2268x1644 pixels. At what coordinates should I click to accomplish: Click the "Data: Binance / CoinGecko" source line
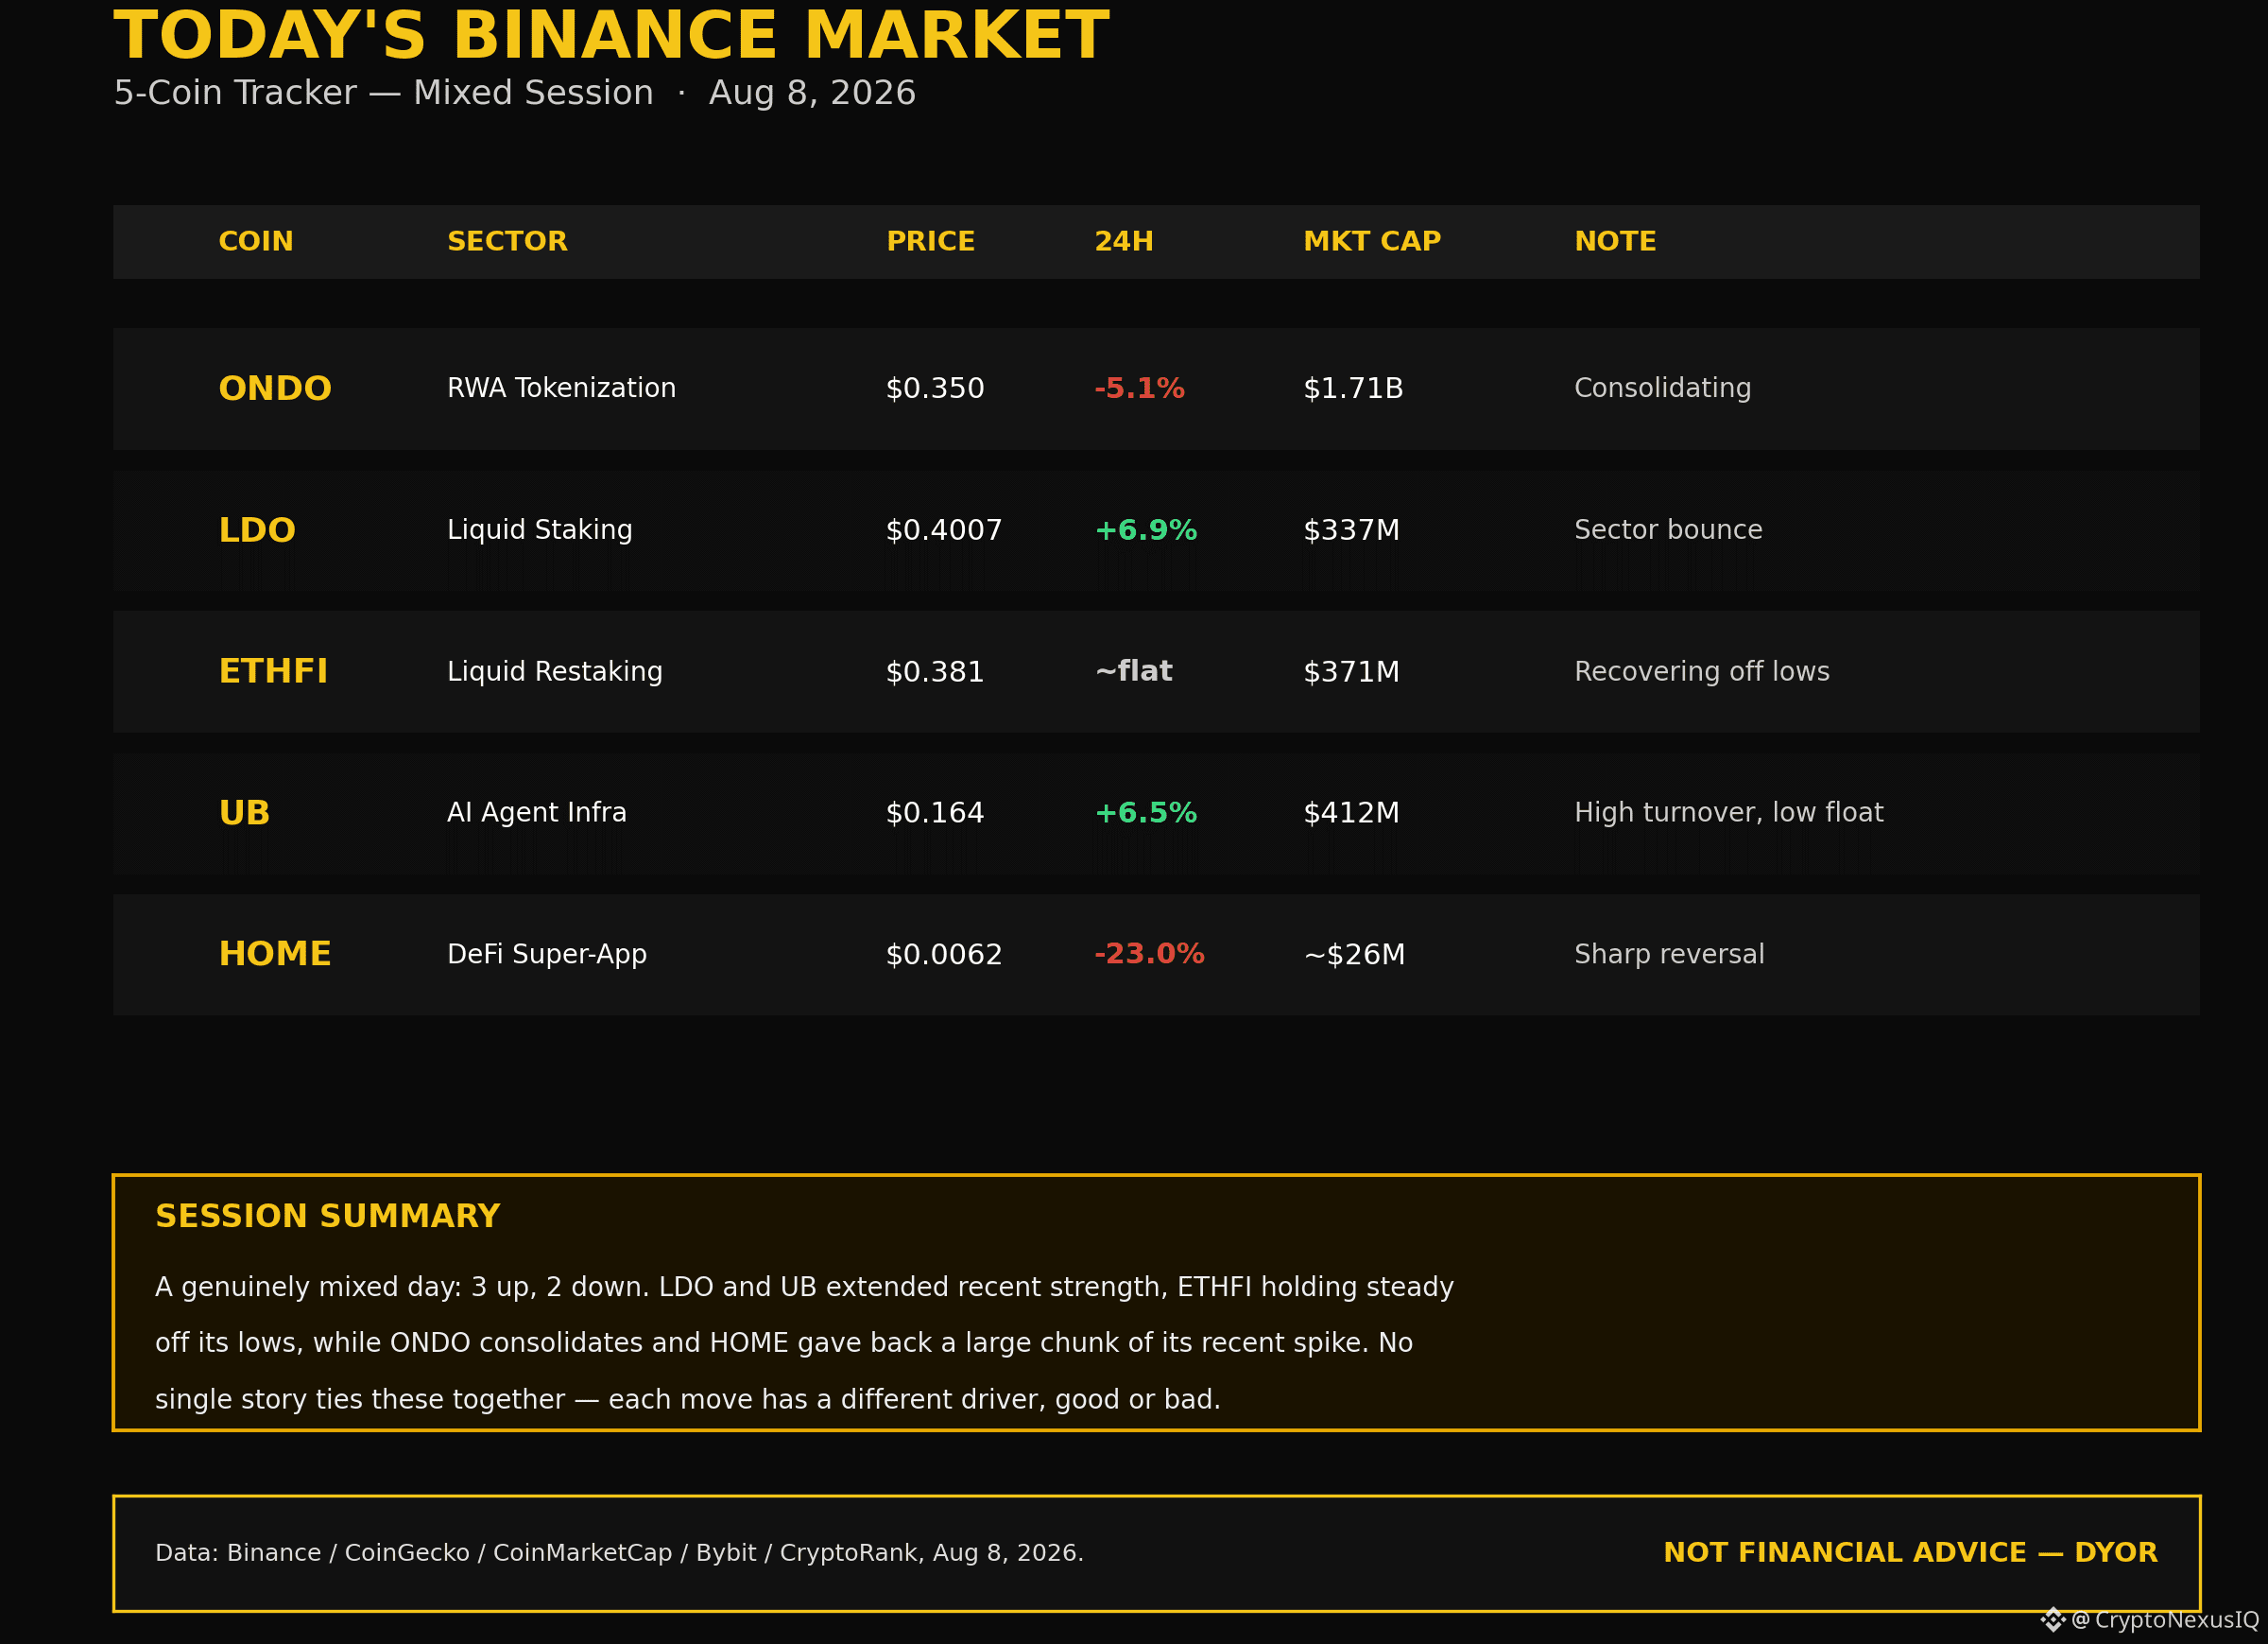(619, 1553)
